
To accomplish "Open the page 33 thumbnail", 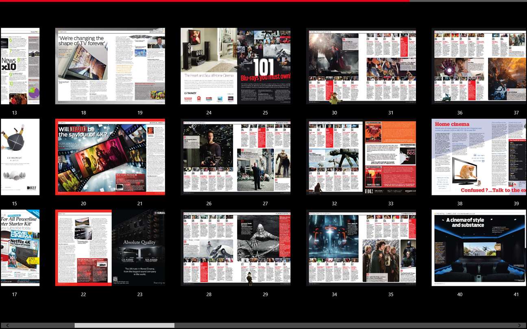I will point(389,157).
